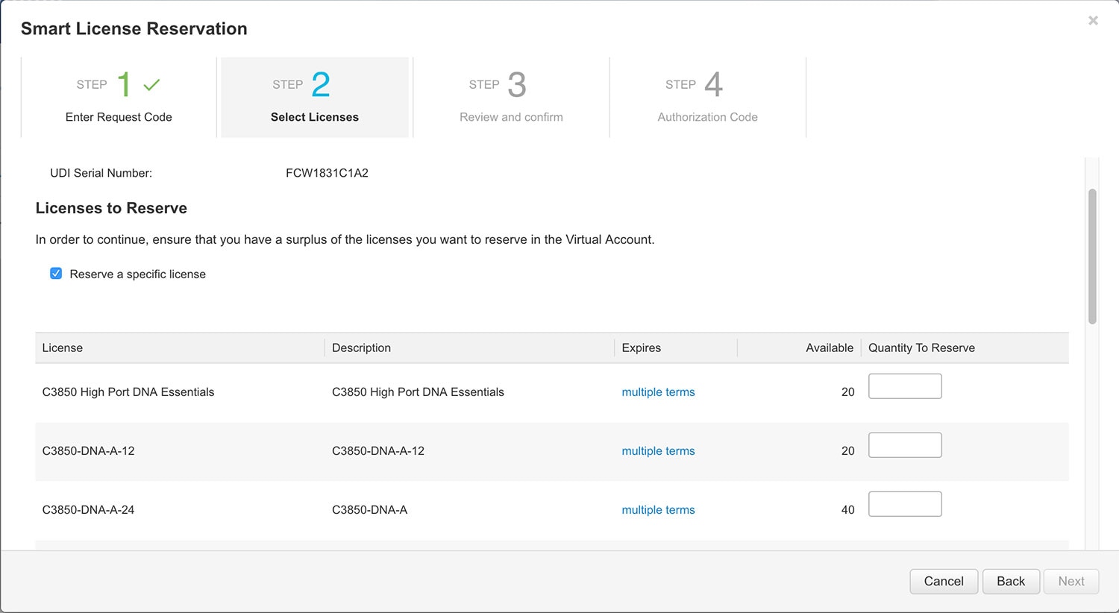Click the C3850-DNA-A-12 license name cell
Viewport: 1119px width, 613px height.
pos(88,451)
